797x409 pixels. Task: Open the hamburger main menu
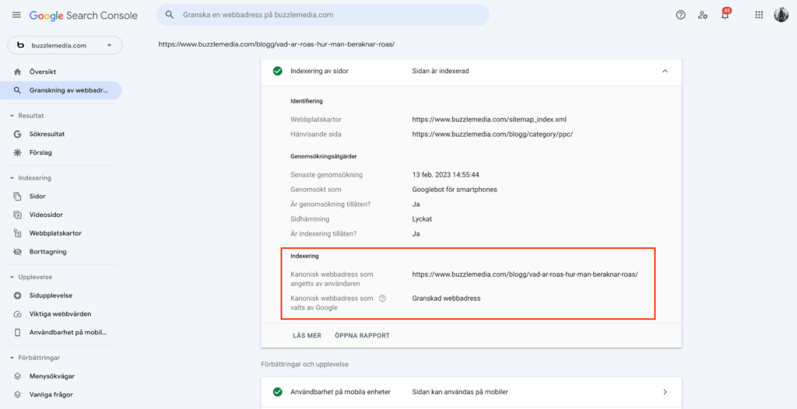[x=17, y=16]
